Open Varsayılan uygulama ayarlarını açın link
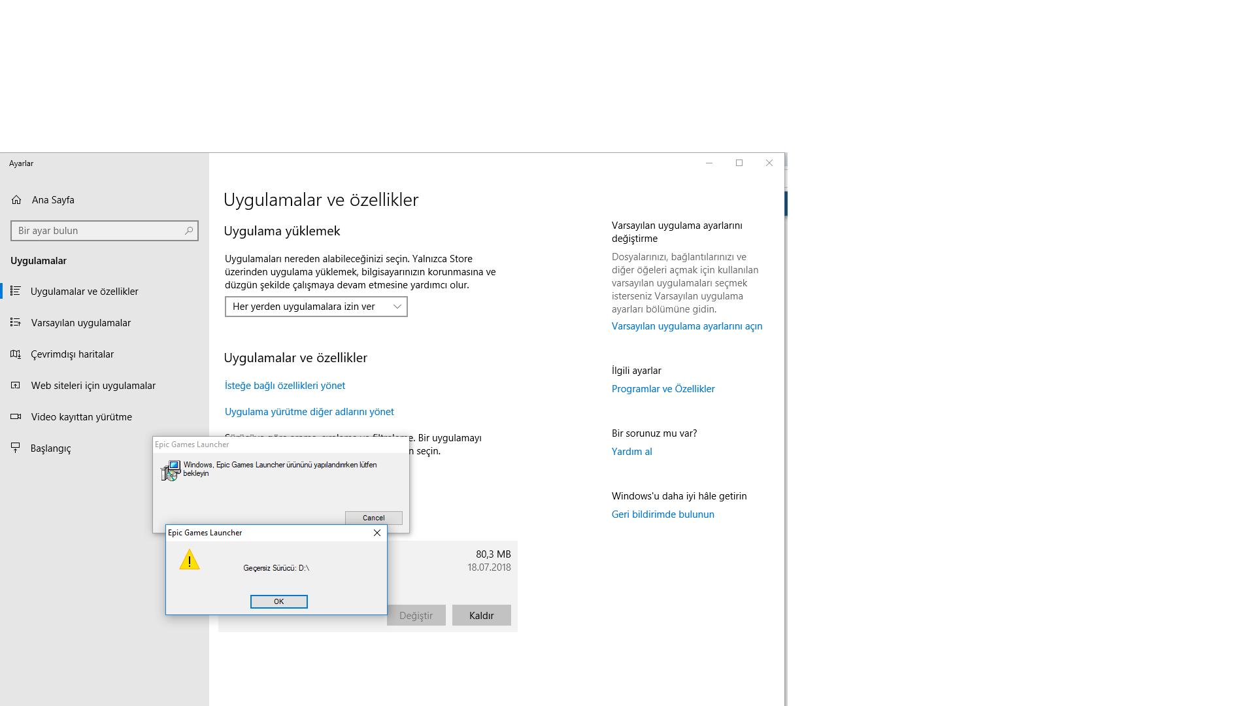The height and width of the screenshot is (706, 1255). (686, 326)
